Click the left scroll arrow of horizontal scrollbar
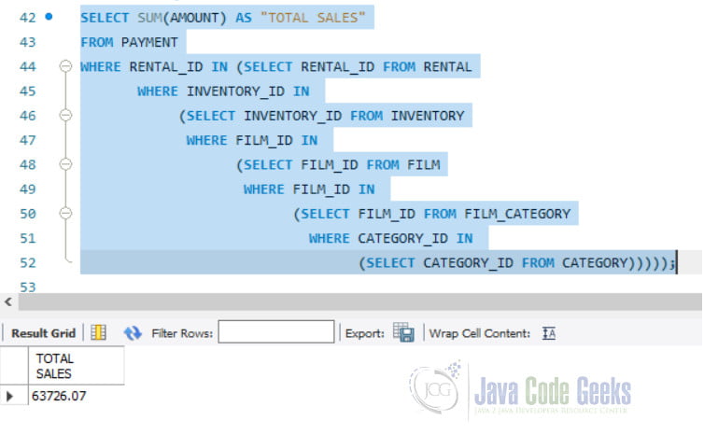The image size is (704, 434). 8,301
